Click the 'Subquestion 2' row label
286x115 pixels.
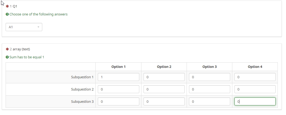(82, 89)
